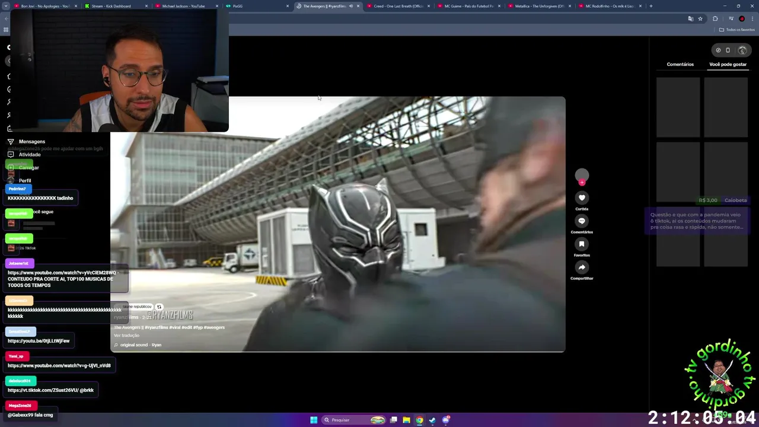Open the youtube watch?v=g-UjVl_nVd8 chat link
The image size is (759, 427).
(59, 366)
